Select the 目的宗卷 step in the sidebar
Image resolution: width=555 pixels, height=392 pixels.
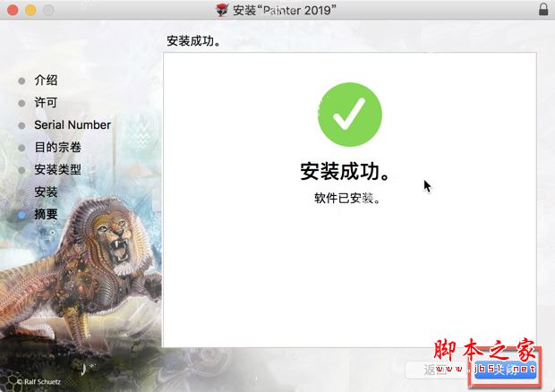tap(57, 147)
